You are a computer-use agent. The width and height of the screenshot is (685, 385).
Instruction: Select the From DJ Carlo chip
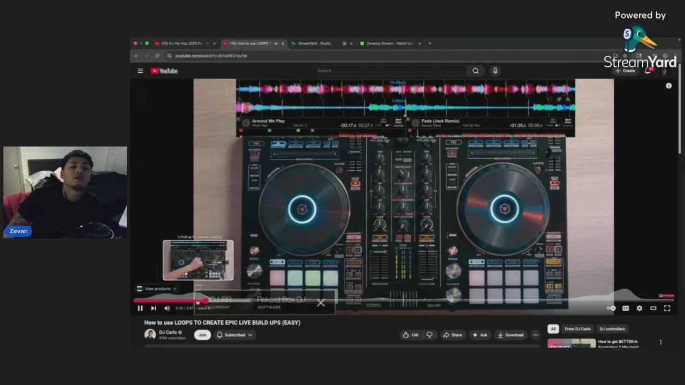point(577,329)
